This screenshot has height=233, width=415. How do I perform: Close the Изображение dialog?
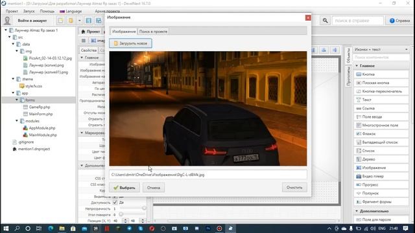308,17
